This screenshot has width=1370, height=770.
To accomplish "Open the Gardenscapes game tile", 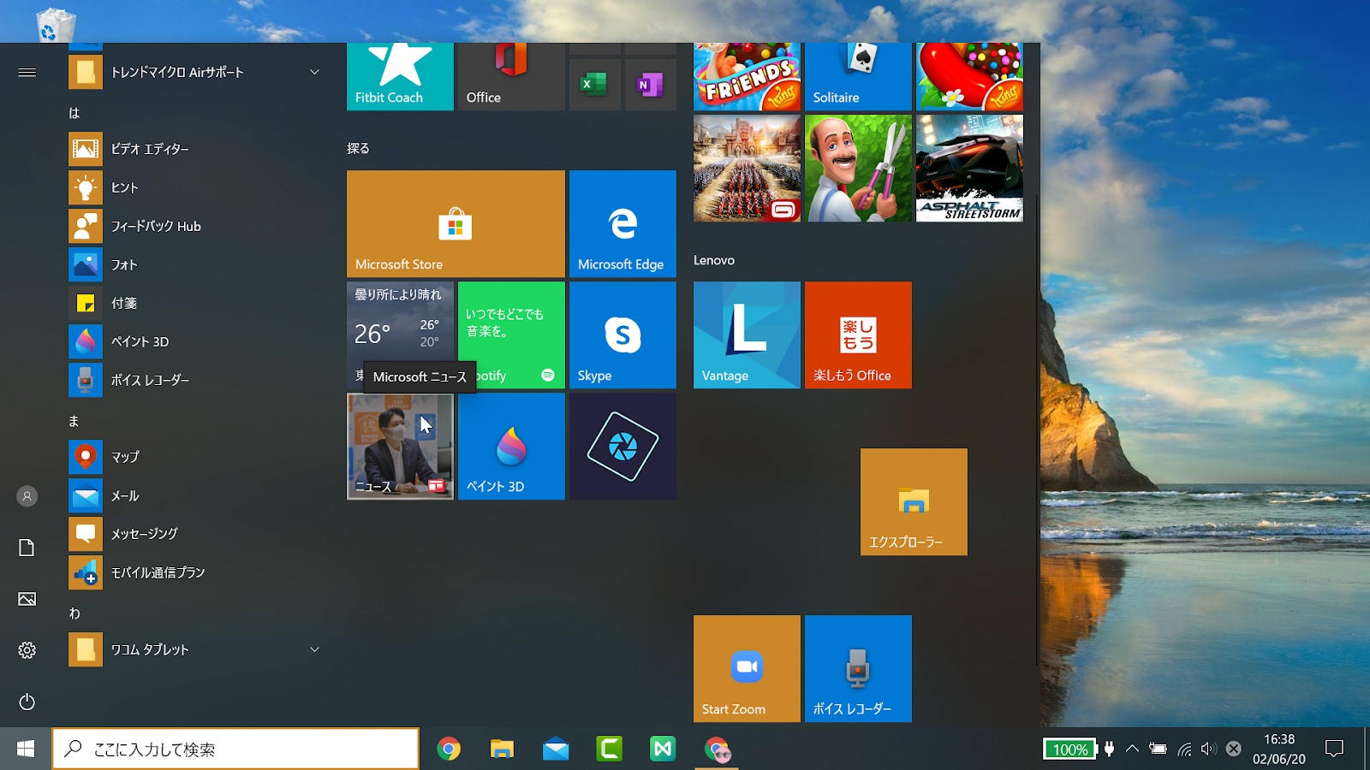I will 858,169.
